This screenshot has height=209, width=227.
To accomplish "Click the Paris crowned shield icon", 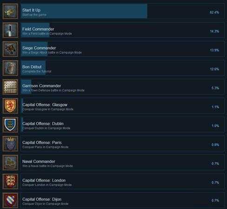I will tap(10, 144).
